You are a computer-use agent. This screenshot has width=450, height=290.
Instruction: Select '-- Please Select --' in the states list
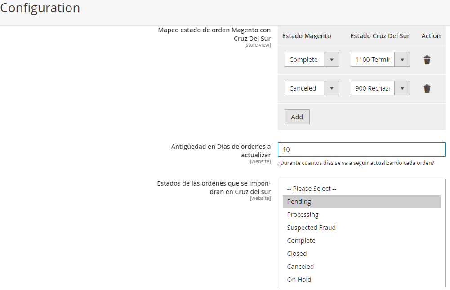(312, 189)
